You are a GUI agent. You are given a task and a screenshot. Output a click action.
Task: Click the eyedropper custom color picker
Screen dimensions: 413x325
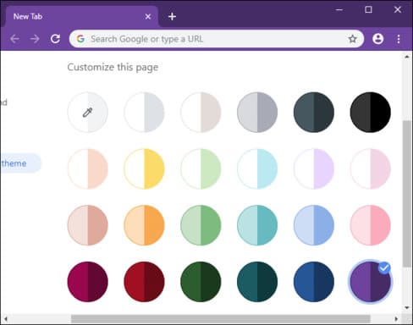click(x=88, y=113)
